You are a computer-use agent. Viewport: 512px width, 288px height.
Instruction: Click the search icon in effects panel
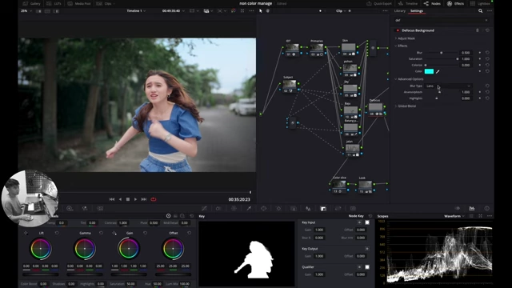point(480,10)
